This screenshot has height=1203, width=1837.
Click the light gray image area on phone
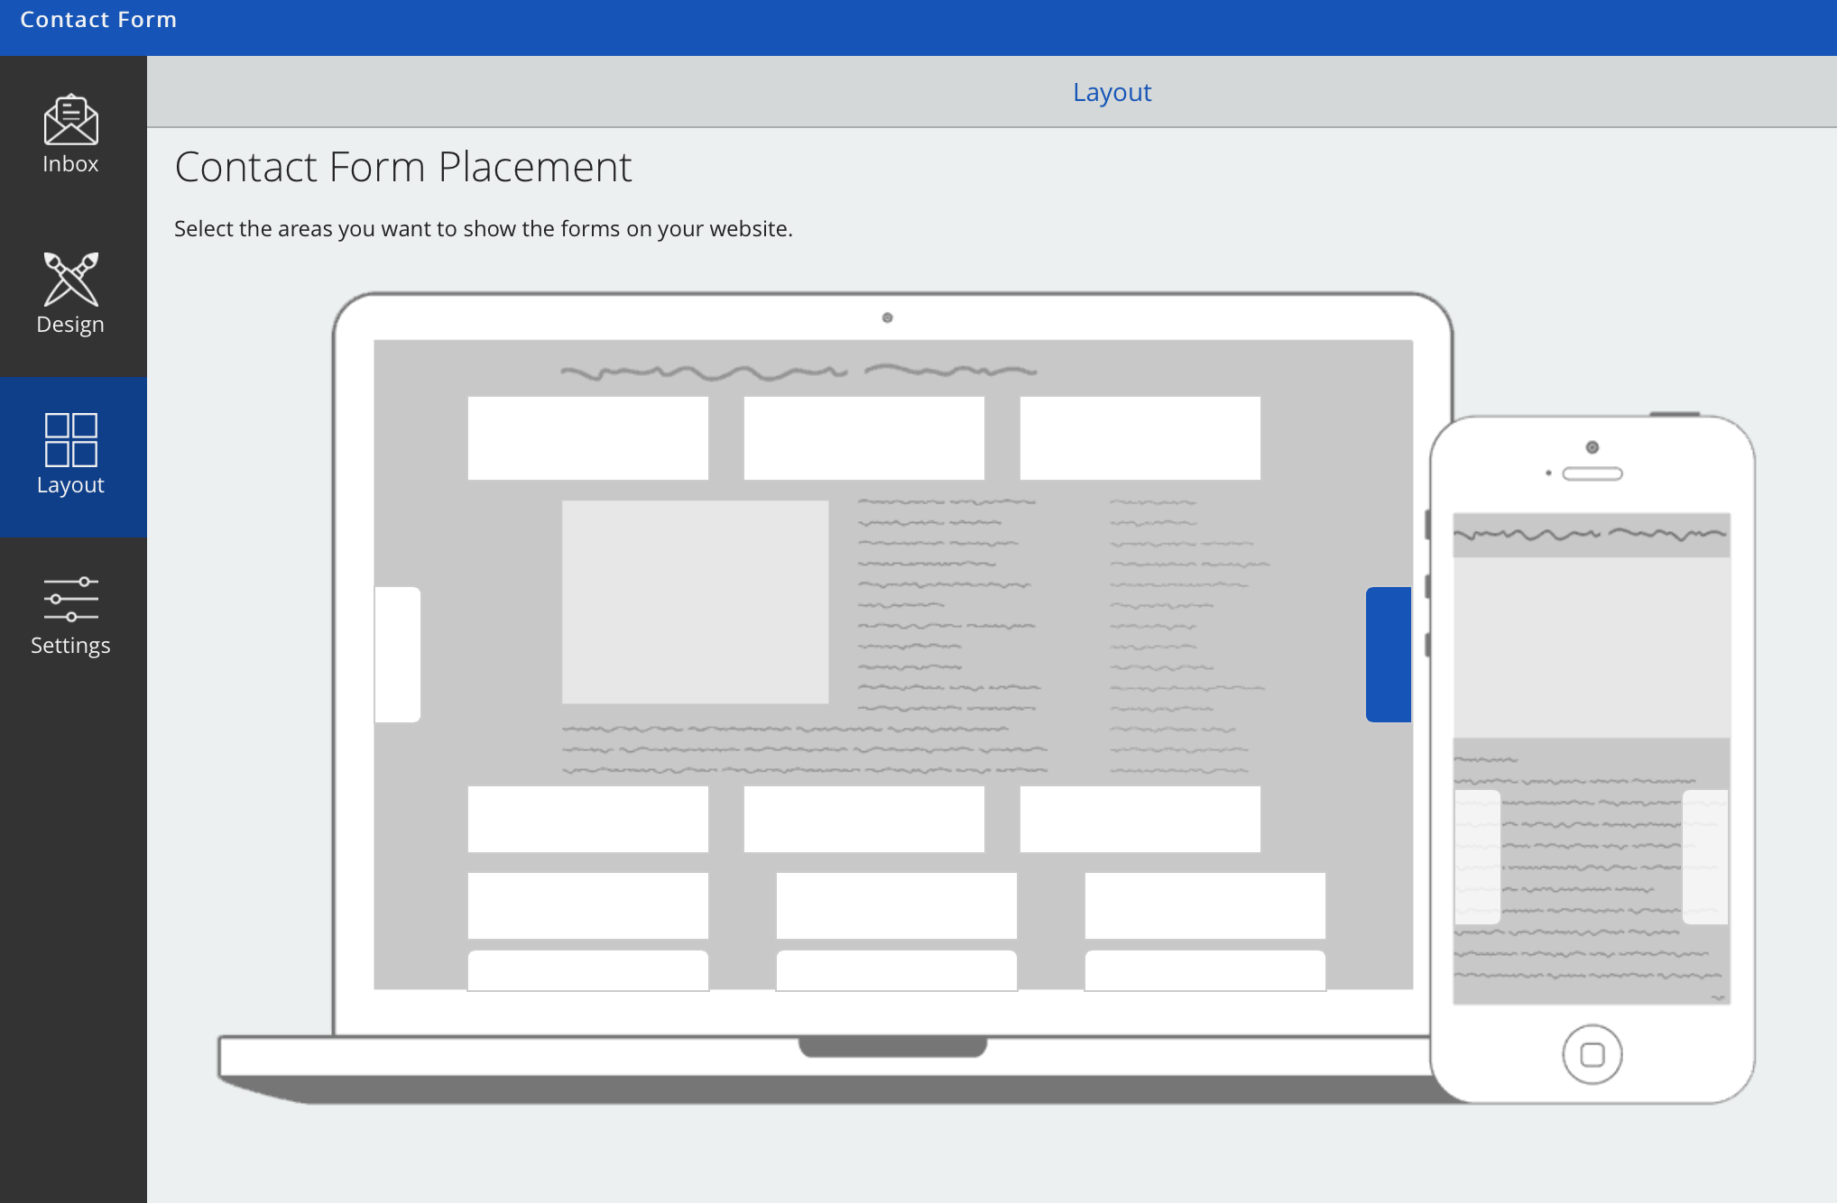(x=1591, y=647)
